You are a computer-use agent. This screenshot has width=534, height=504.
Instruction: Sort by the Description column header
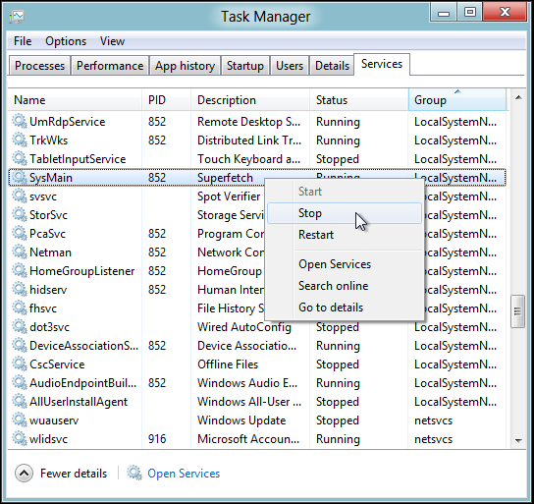(x=250, y=100)
